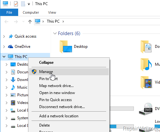Image resolution: width=160 pixels, height=132 pixels.
Task: Open the recent locations dropdown
Action: (x=23, y=22)
